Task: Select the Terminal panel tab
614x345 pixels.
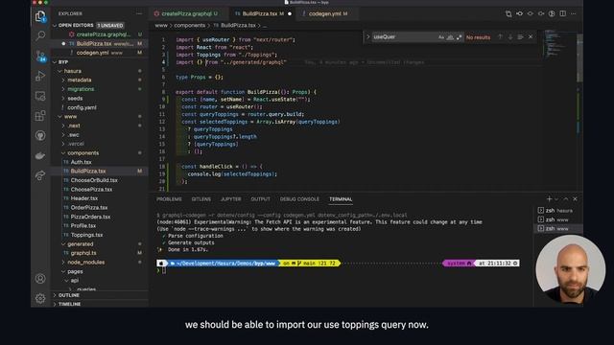Action: coord(341,199)
